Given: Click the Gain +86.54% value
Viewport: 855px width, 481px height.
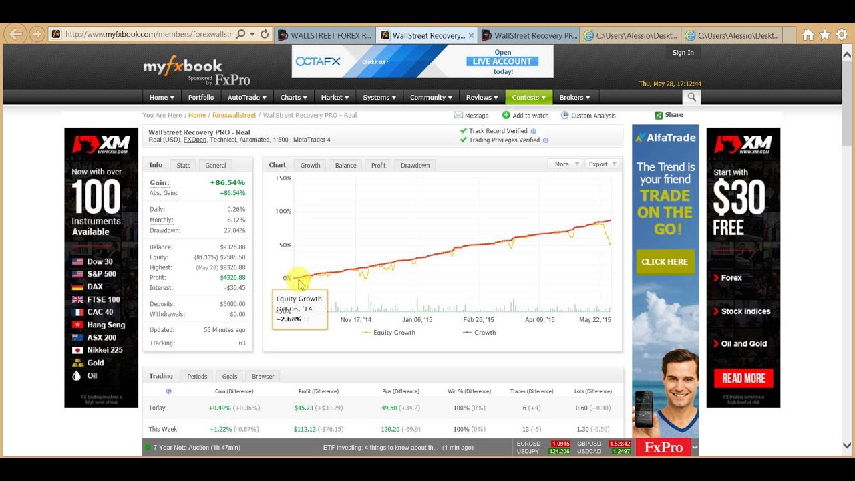Looking at the screenshot, I should click(x=227, y=182).
